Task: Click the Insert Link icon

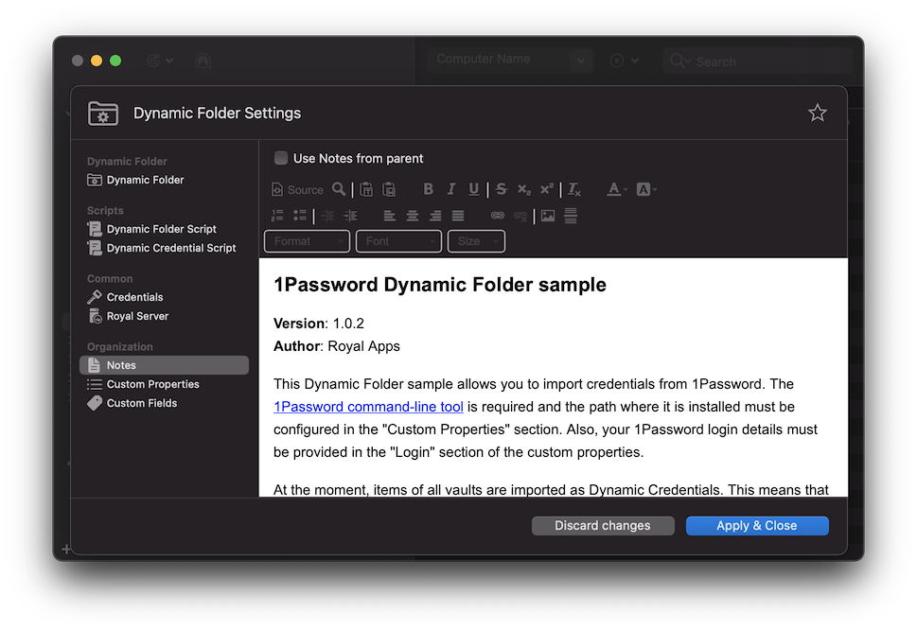Action: [497, 215]
